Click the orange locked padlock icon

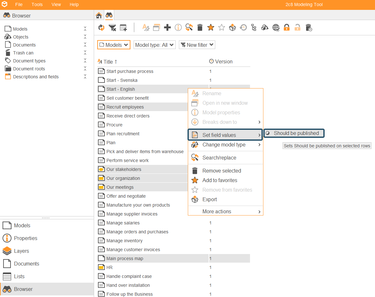[x=286, y=27]
